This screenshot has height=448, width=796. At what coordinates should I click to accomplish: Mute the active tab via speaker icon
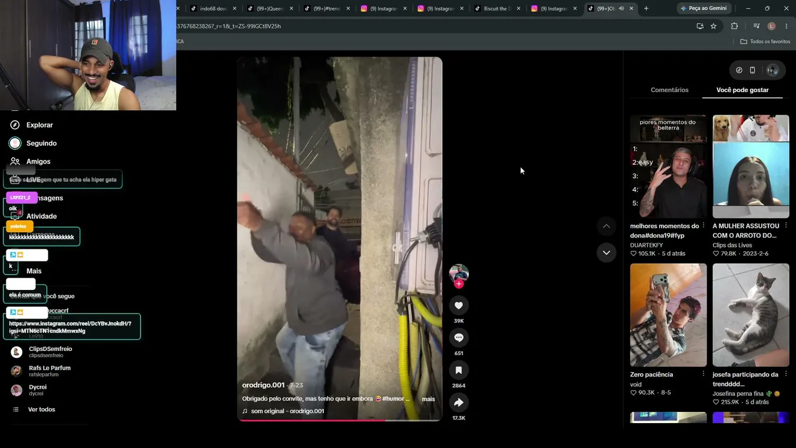click(621, 9)
